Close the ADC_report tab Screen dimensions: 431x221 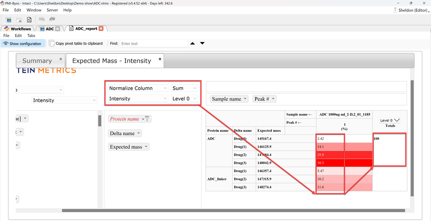[101, 29]
